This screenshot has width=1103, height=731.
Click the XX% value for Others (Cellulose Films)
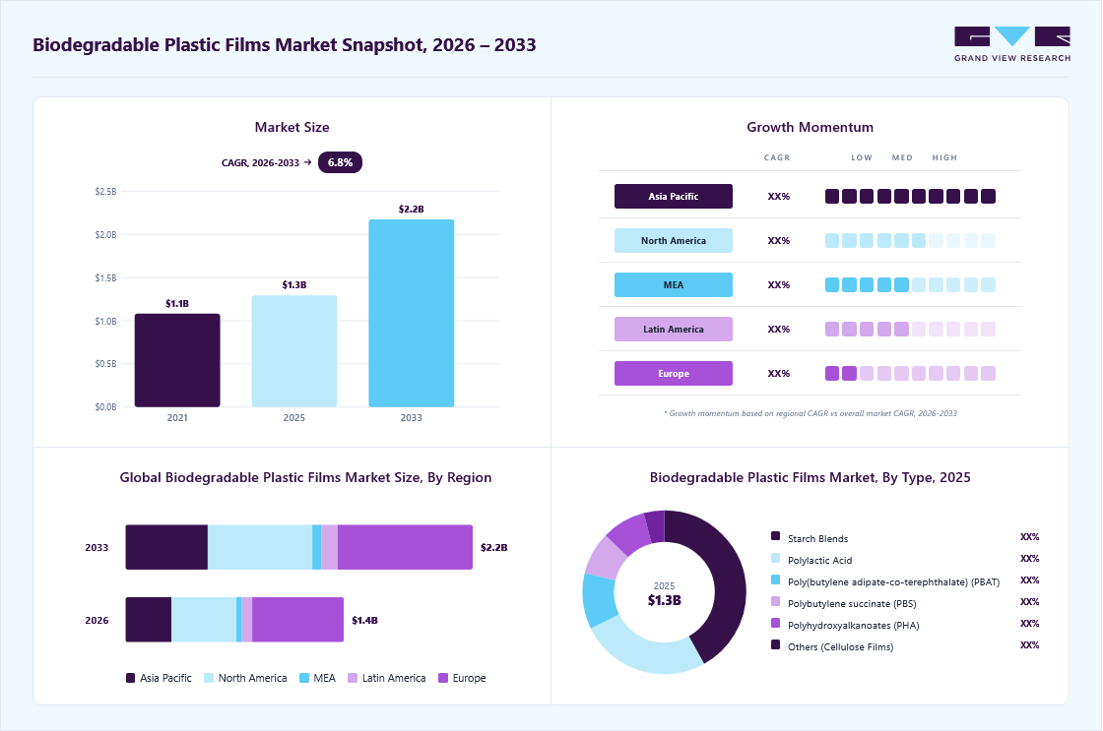[1030, 645]
